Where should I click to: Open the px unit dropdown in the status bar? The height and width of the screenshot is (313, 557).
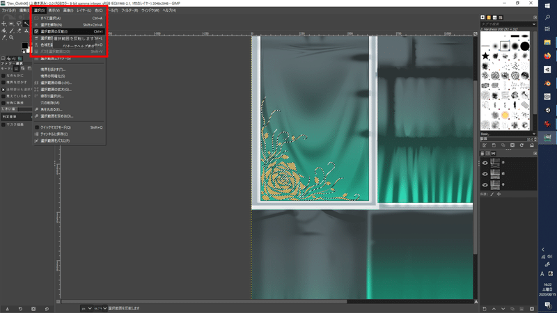[x=86, y=308]
